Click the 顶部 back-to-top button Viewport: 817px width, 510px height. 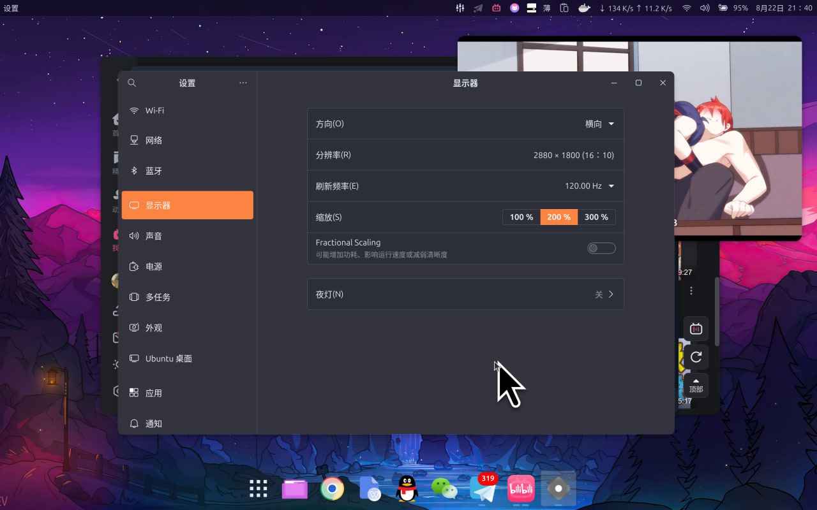696,386
